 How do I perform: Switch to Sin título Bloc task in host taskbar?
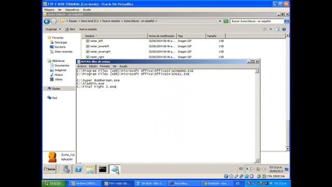(150, 183)
